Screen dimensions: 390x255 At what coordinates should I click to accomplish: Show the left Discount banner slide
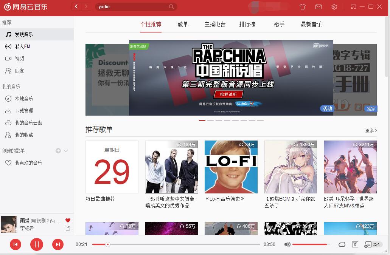[x=107, y=80]
